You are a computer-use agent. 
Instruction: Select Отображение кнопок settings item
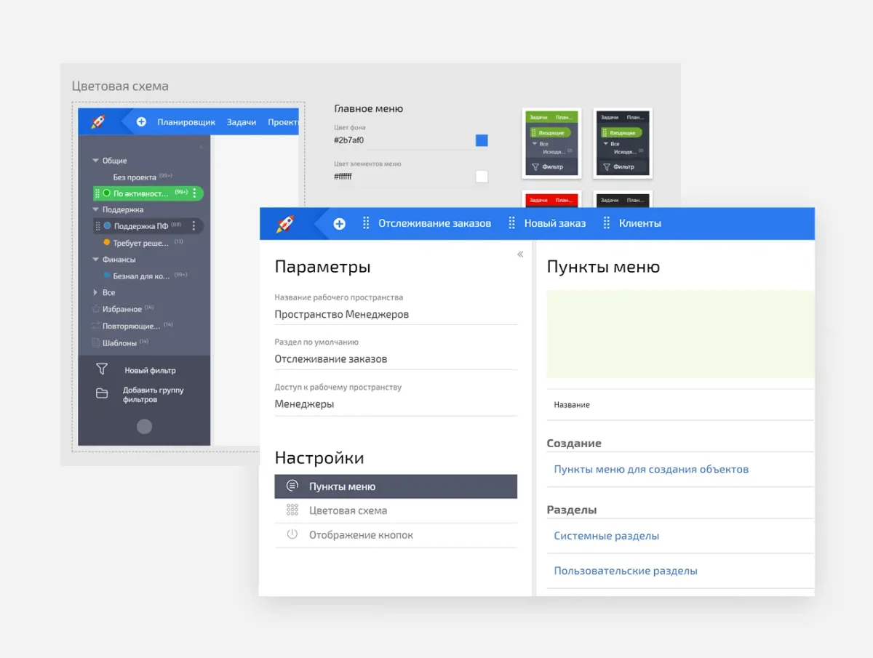pos(361,535)
